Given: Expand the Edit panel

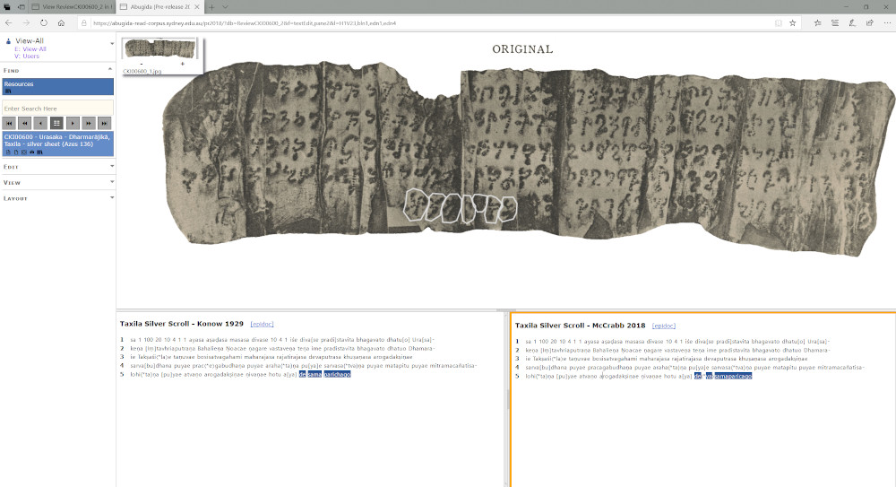Looking at the screenshot, I should pyautogui.click(x=110, y=167).
